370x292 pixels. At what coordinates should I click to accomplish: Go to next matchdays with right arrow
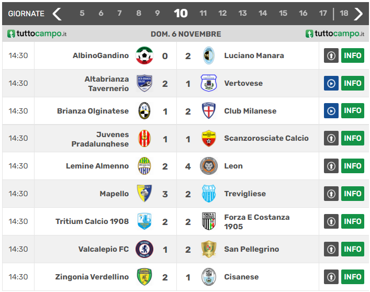358,14
